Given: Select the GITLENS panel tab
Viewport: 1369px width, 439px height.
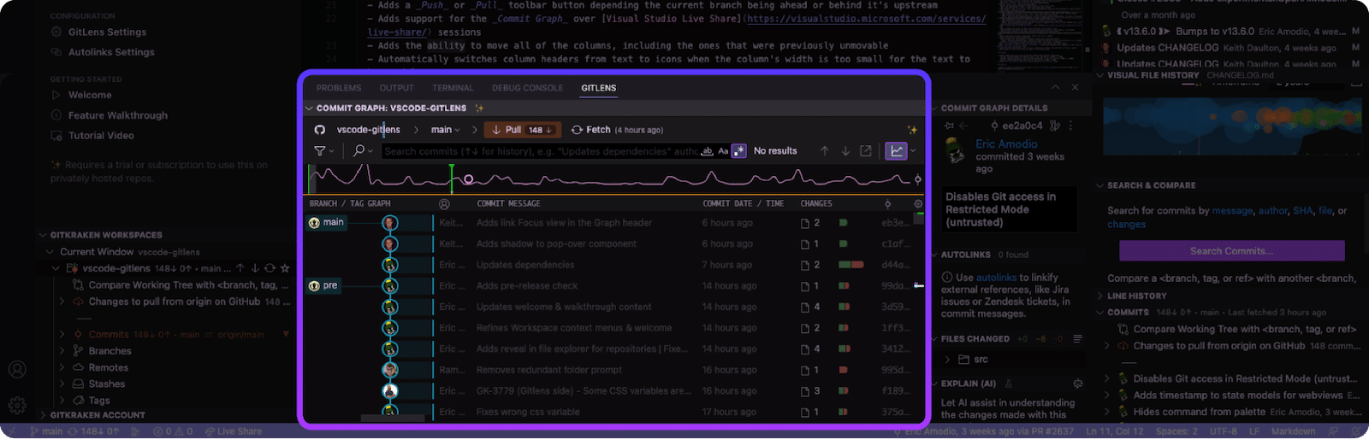Looking at the screenshot, I should point(599,88).
